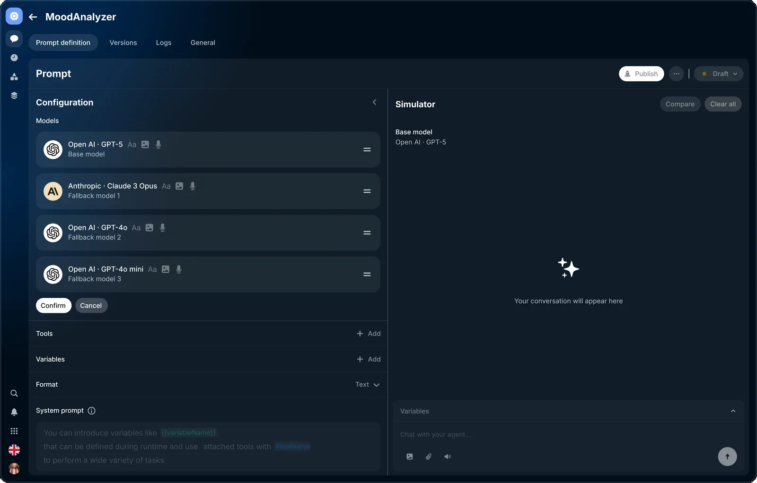This screenshot has width=757, height=483.
Task: Click the drag handle for GPT-4o fallback model 2
Action: [x=367, y=233]
